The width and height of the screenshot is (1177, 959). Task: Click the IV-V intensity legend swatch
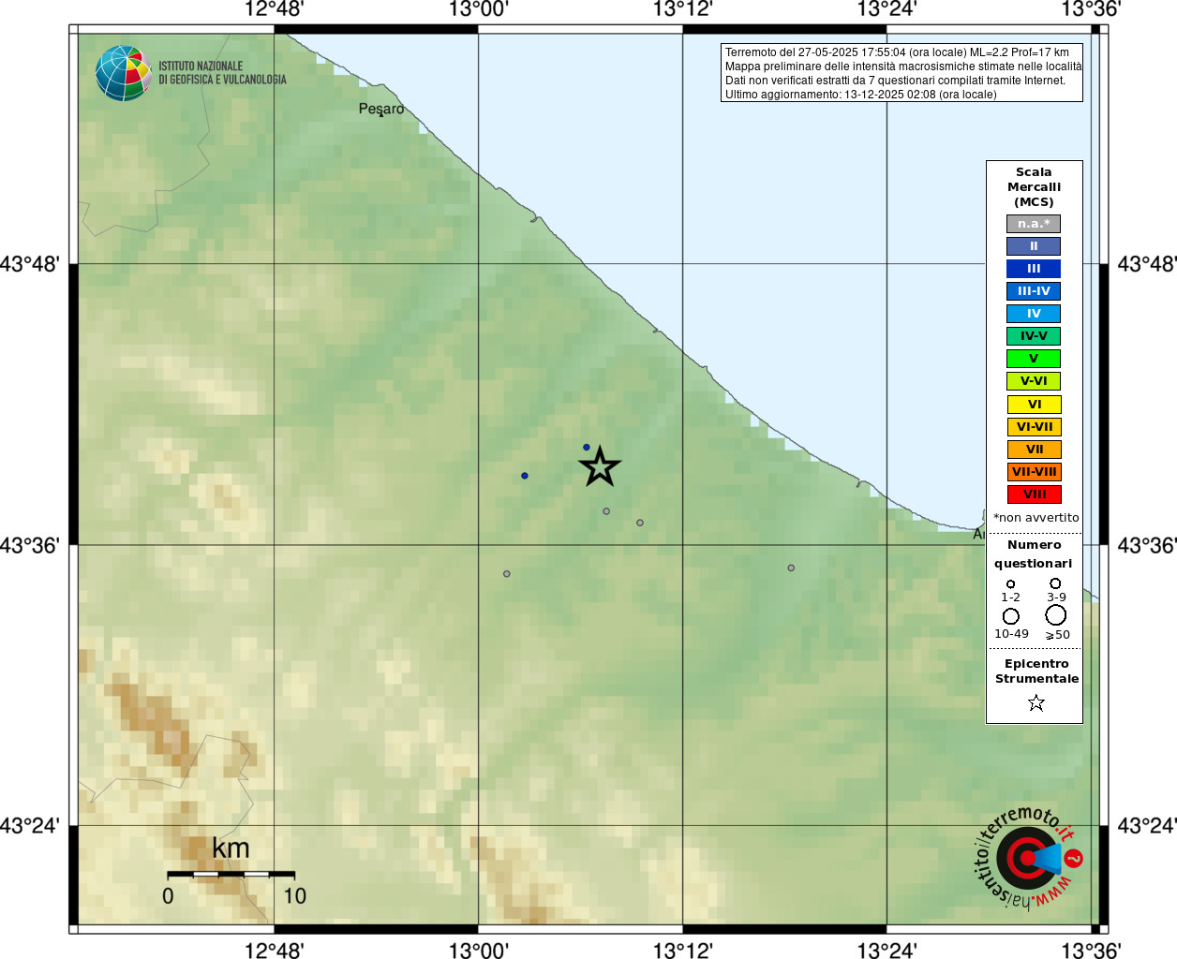pos(1034,336)
